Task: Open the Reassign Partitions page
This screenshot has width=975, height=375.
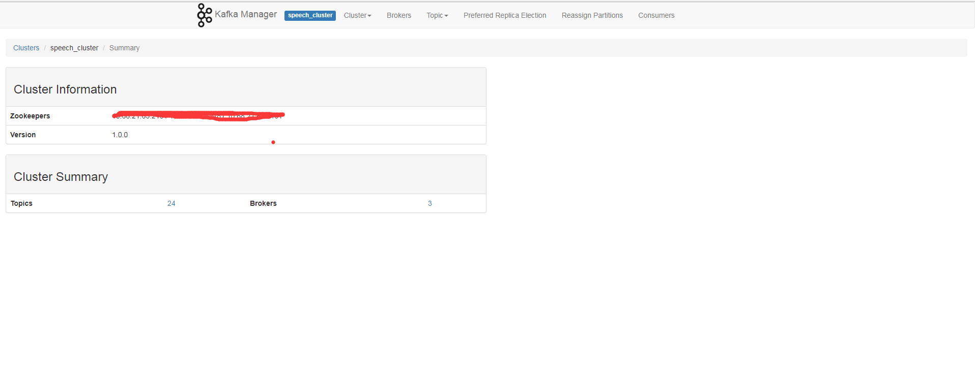Action: (592, 15)
